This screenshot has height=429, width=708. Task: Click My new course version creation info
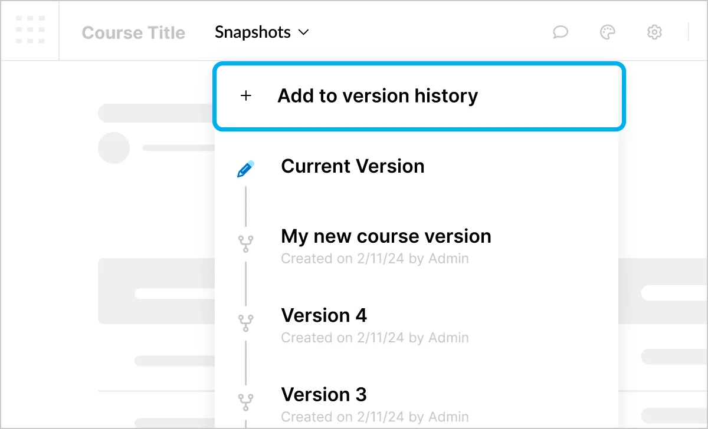click(x=375, y=258)
